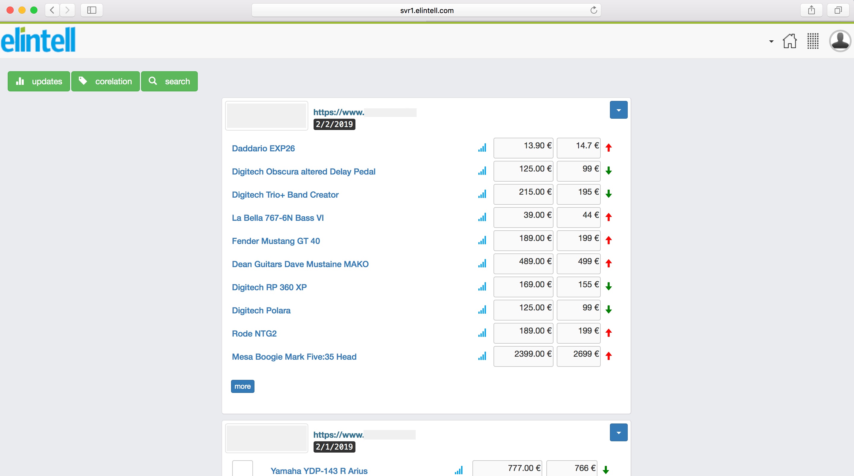
Task: Open the chart icon for Rode NTG2
Action: 482,333
